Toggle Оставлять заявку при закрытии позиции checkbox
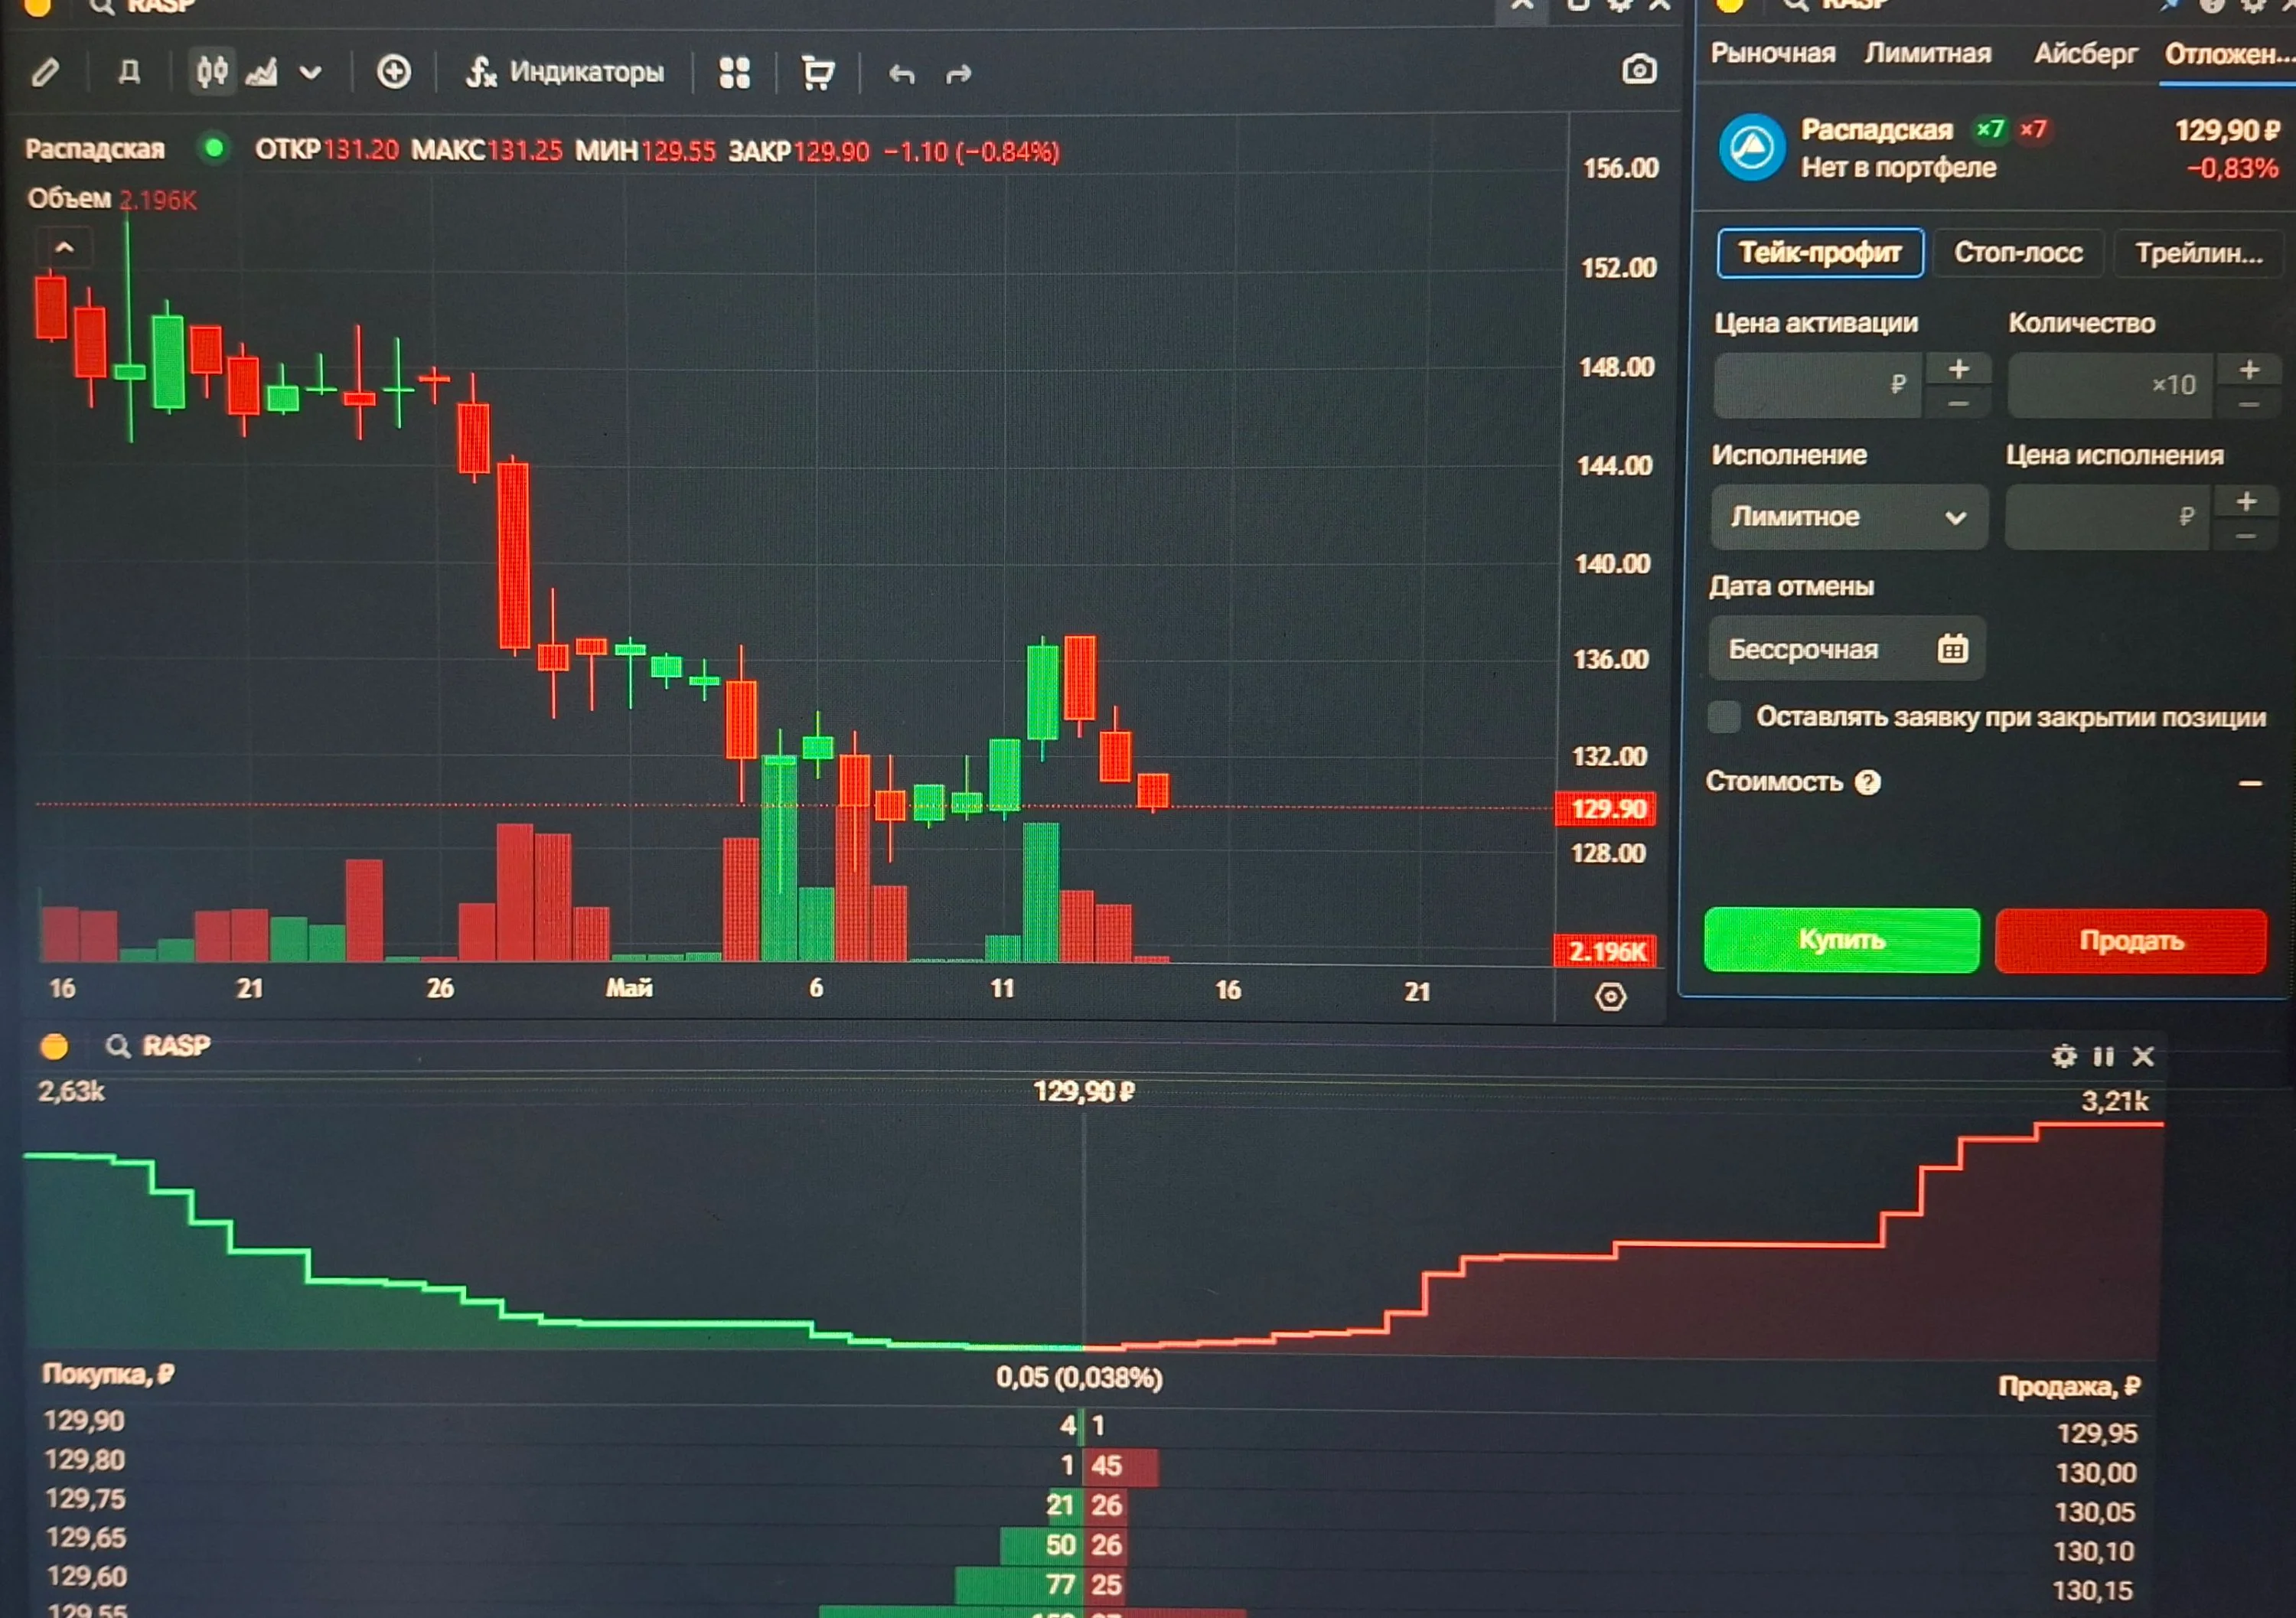The image size is (2296, 1618). pos(1724,716)
